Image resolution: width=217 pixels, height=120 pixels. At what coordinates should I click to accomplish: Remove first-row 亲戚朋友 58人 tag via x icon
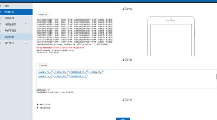(52, 71)
